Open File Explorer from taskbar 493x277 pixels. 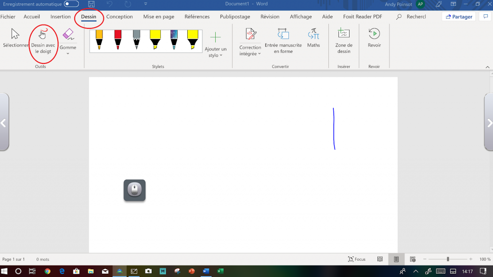point(91,271)
